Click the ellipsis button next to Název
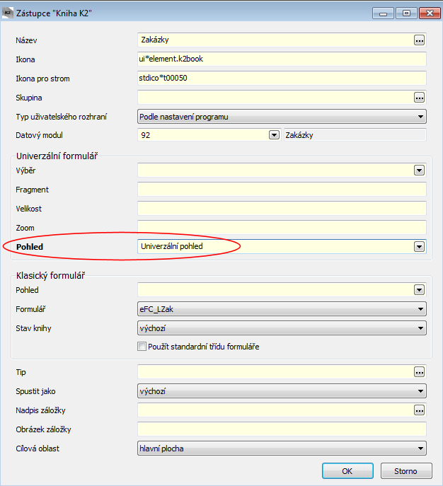Screen dimensions: 443x486 419,40
